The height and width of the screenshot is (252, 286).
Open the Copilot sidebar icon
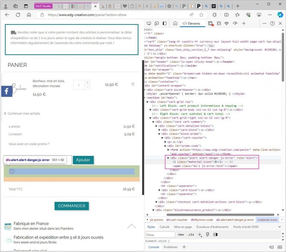click(280, 15)
